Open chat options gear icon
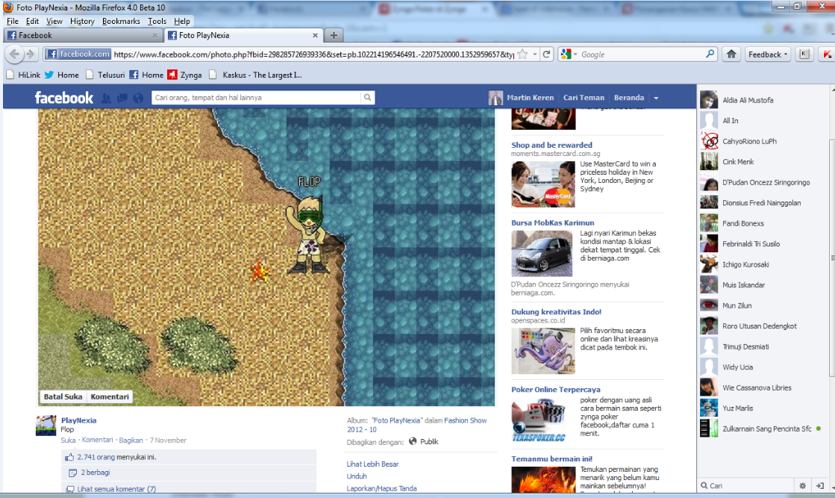 point(802,486)
